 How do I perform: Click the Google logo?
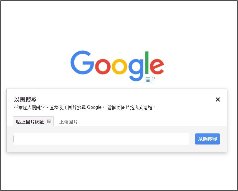point(117,66)
